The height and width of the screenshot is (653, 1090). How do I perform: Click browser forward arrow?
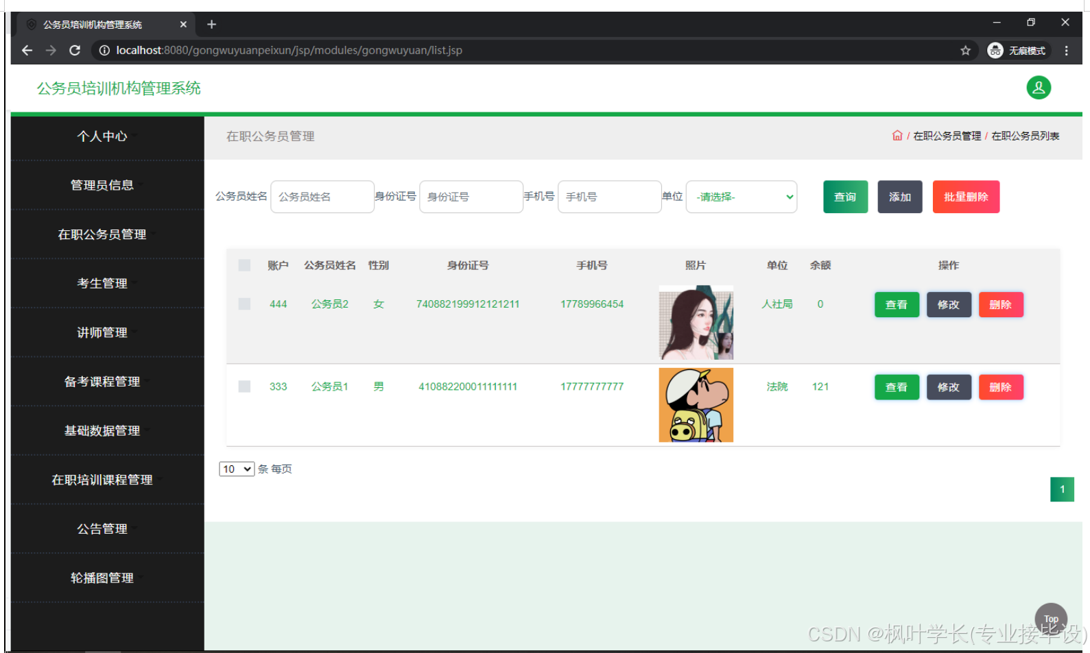point(51,51)
